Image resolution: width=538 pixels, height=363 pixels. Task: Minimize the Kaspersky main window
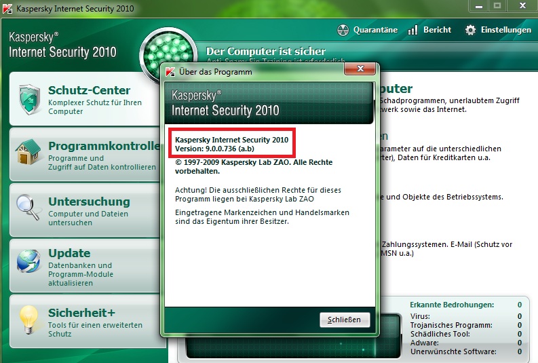pyautogui.click(x=479, y=6)
